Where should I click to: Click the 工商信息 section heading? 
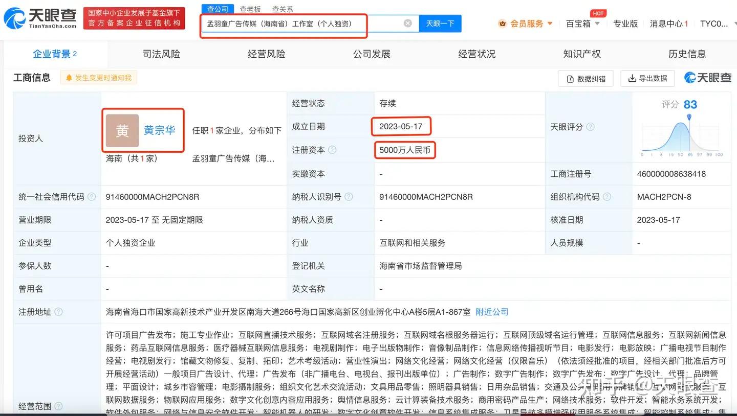pos(32,78)
